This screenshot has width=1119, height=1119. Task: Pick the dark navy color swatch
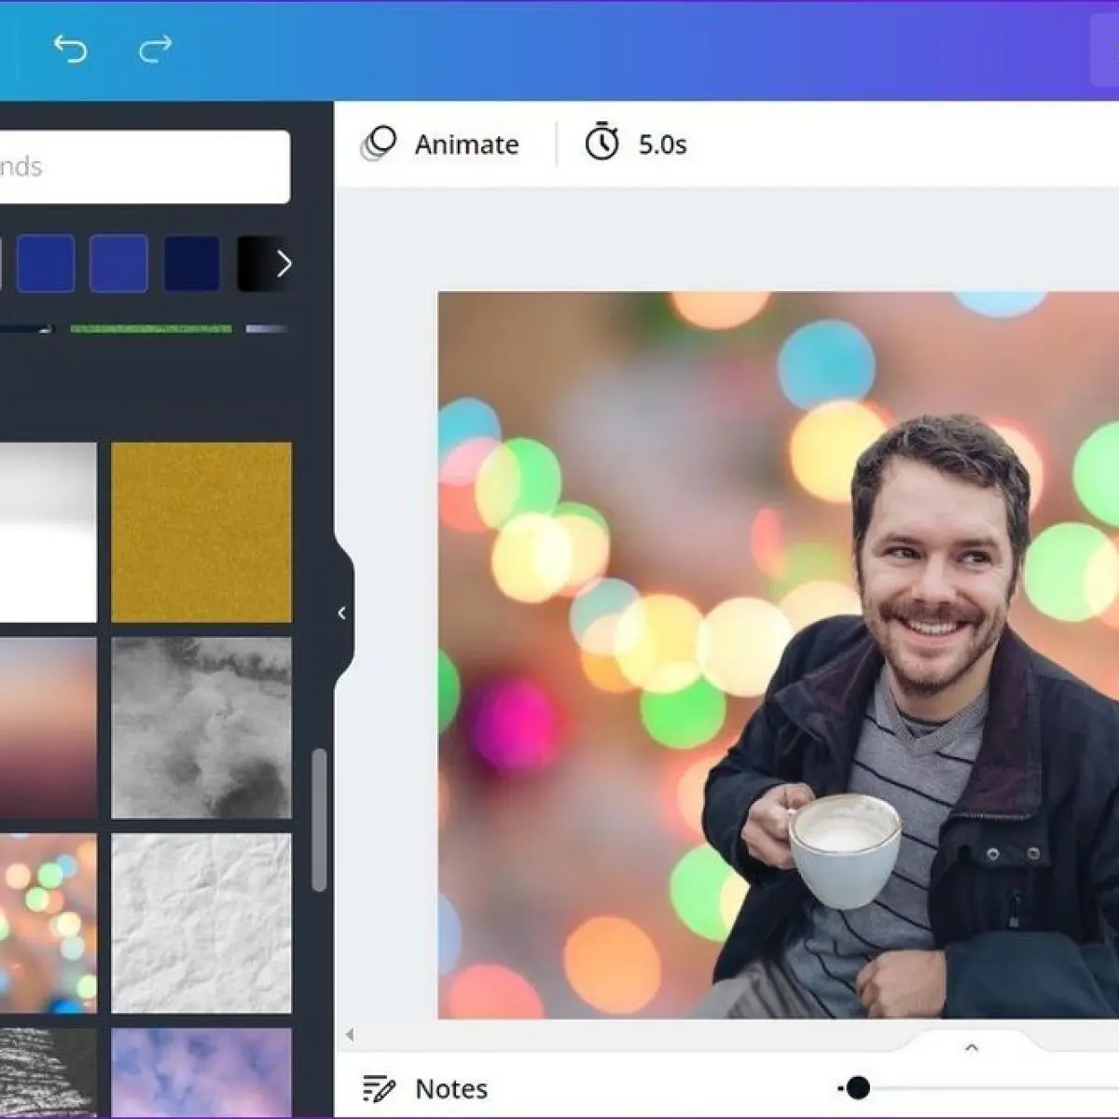192,264
